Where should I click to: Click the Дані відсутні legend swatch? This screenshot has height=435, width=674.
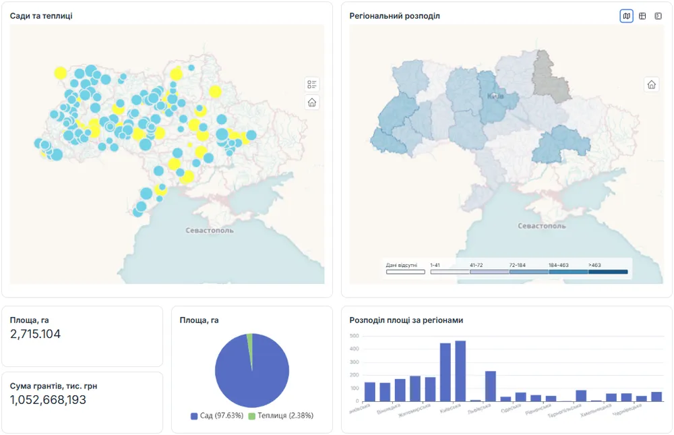405,272
